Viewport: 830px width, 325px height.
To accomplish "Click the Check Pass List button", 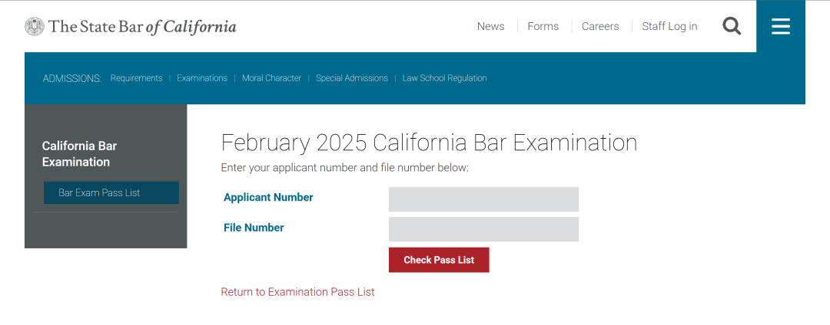I will click(439, 260).
